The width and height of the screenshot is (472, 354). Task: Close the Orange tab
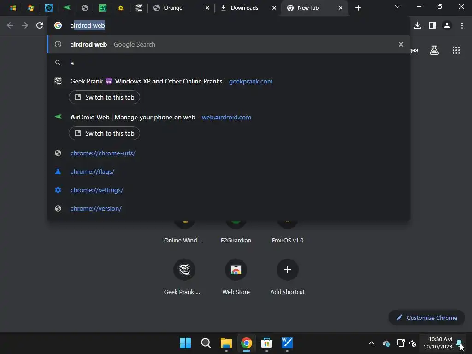[207, 8]
